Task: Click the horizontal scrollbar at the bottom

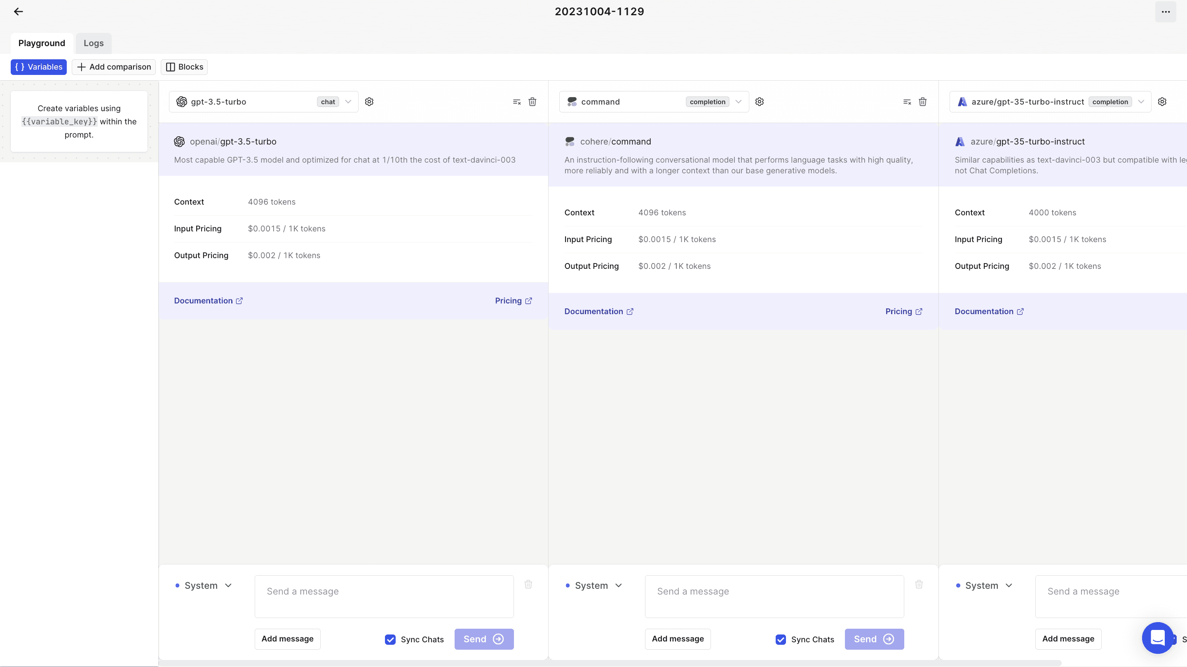Action: pyautogui.click(x=610, y=663)
